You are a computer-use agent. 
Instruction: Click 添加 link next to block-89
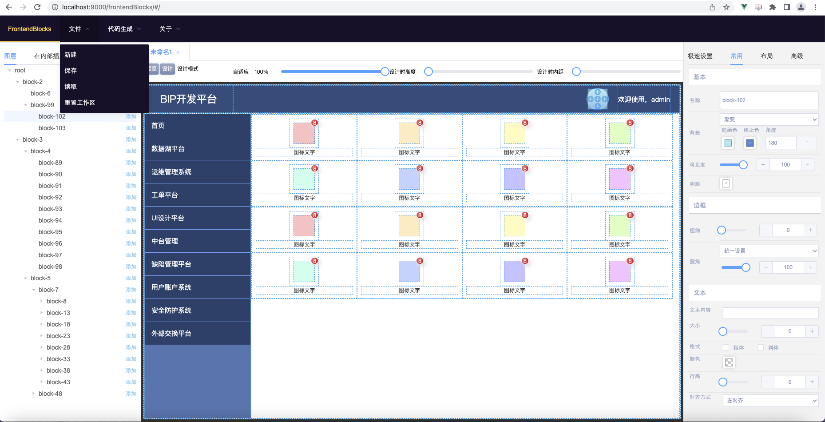tap(131, 163)
